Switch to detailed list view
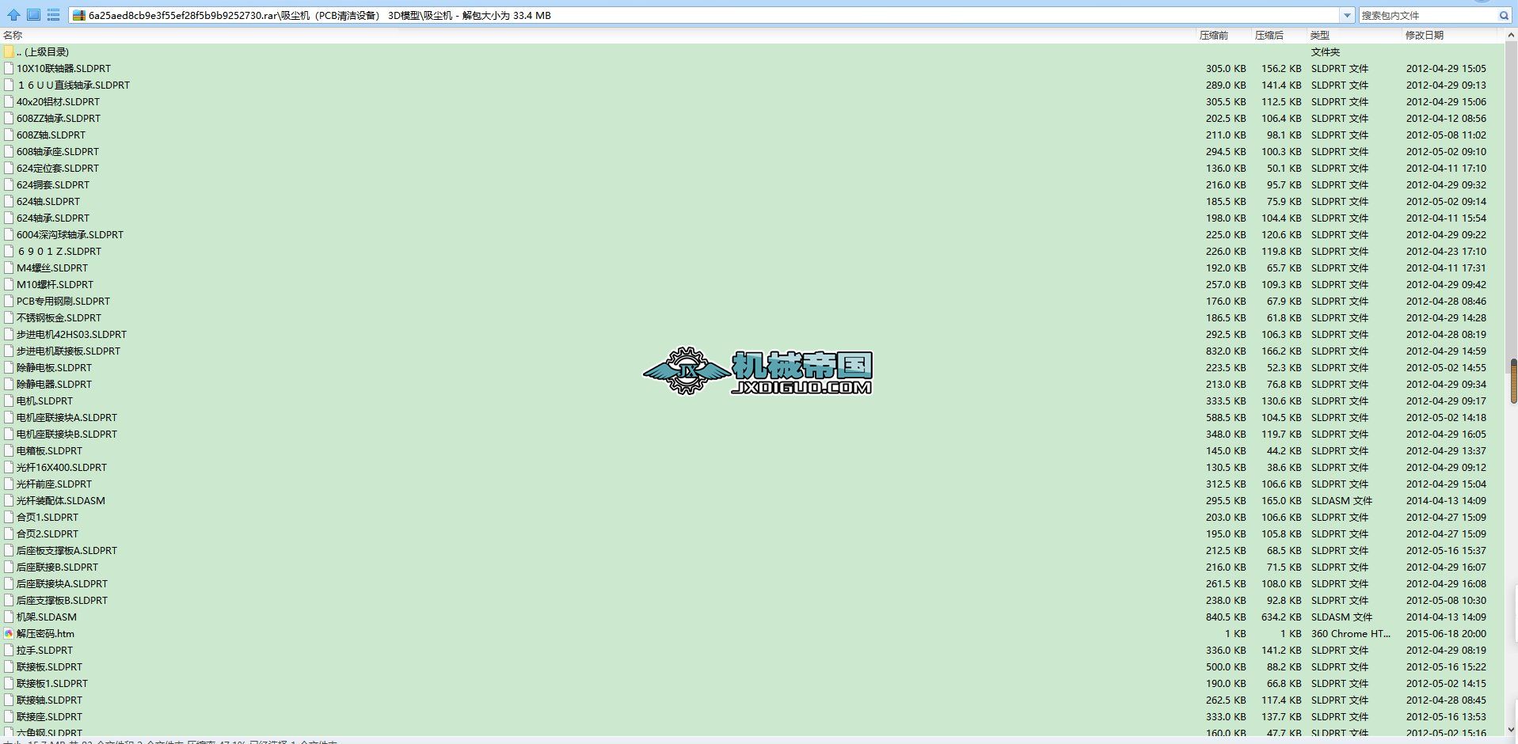The image size is (1518, 744). (x=53, y=15)
